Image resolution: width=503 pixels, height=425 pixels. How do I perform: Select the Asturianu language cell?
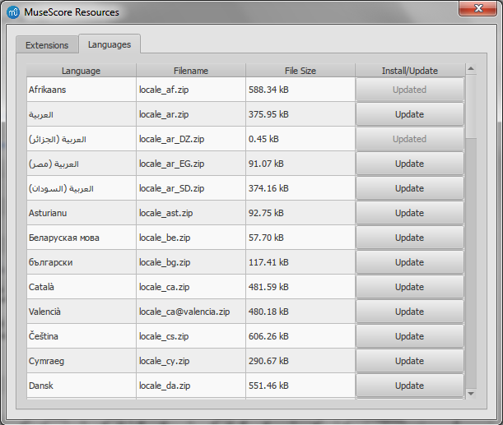(82, 213)
